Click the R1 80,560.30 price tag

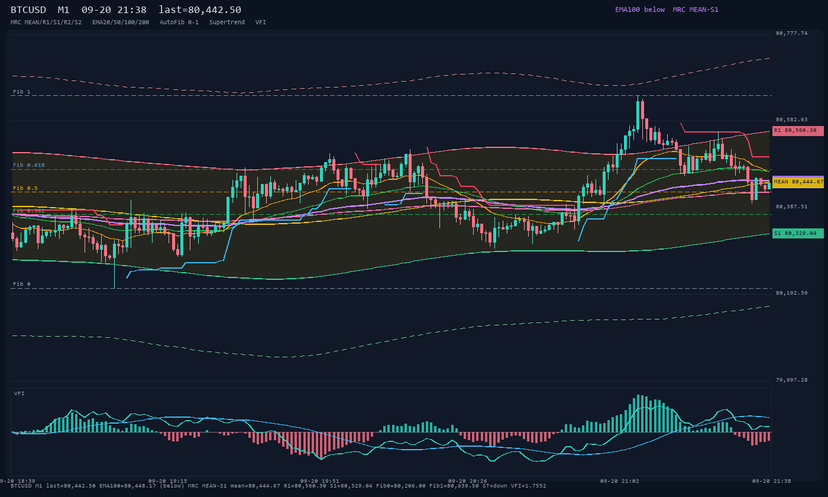click(x=798, y=130)
